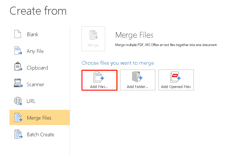
Task: Select the URL option label
Action: click(31, 101)
